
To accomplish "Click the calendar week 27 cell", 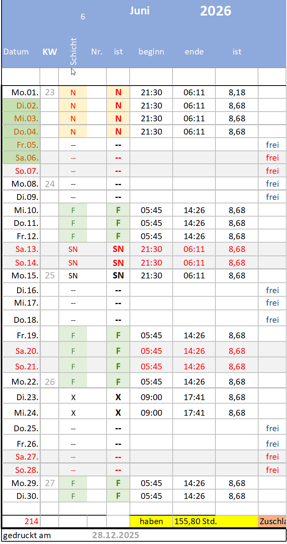I will coord(49,483).
